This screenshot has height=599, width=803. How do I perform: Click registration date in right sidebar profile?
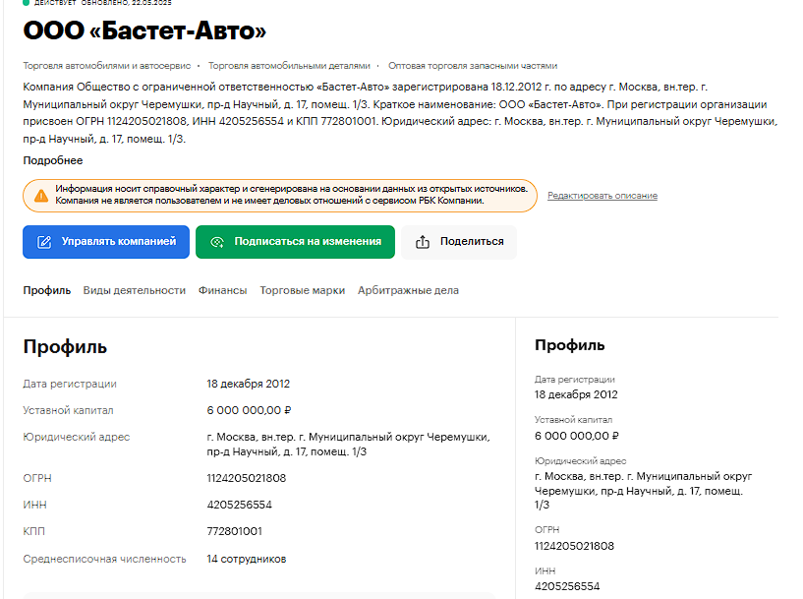click(x=576, y=394)
